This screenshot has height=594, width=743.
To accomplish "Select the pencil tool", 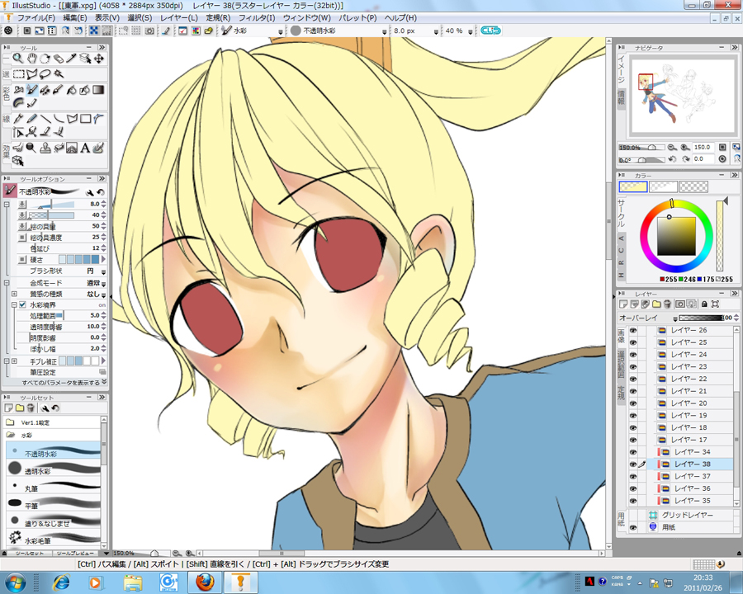I will click(x=31, y=119).
